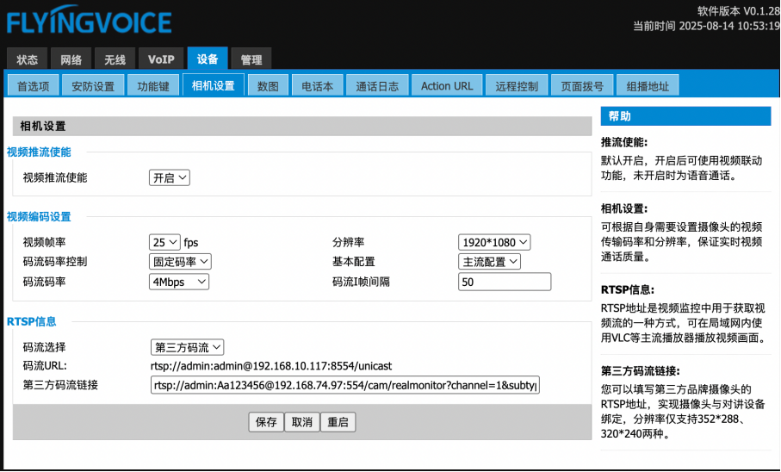The width and height of the screenshot is (781, 472).
Task: Open the VoIP main tab
Action: (160, 59)
